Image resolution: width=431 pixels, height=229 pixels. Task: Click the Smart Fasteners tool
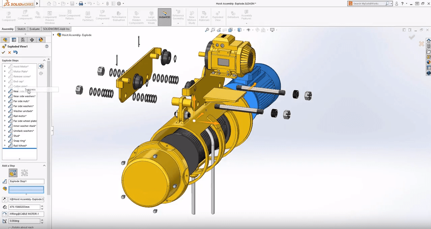(x=88, y=16)
